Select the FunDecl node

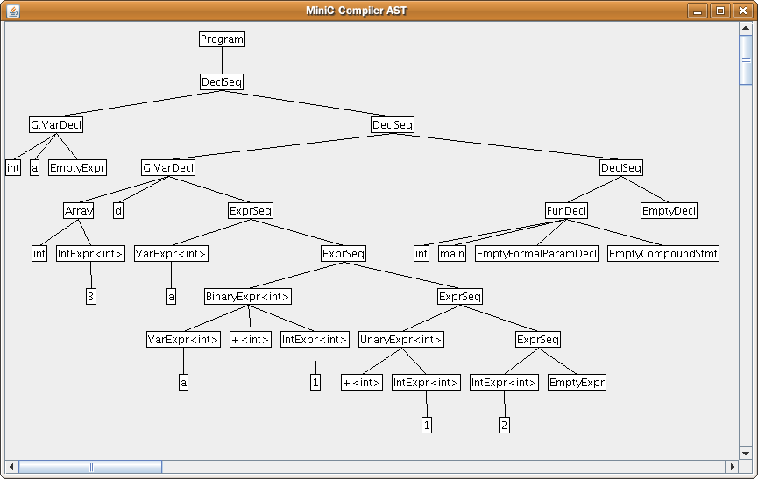tap(567, 211)
